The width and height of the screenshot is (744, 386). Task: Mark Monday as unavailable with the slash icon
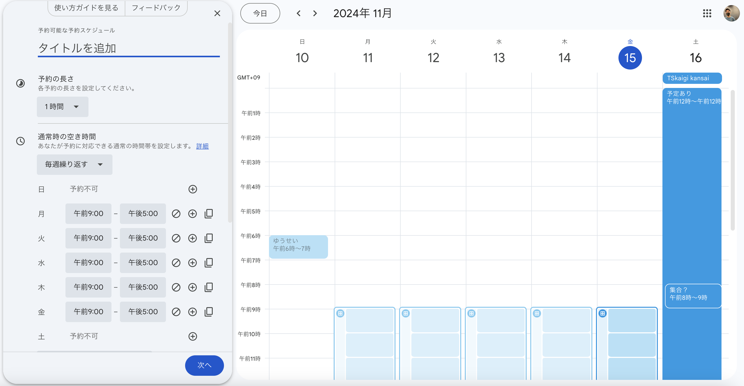(x=176, y=214)
